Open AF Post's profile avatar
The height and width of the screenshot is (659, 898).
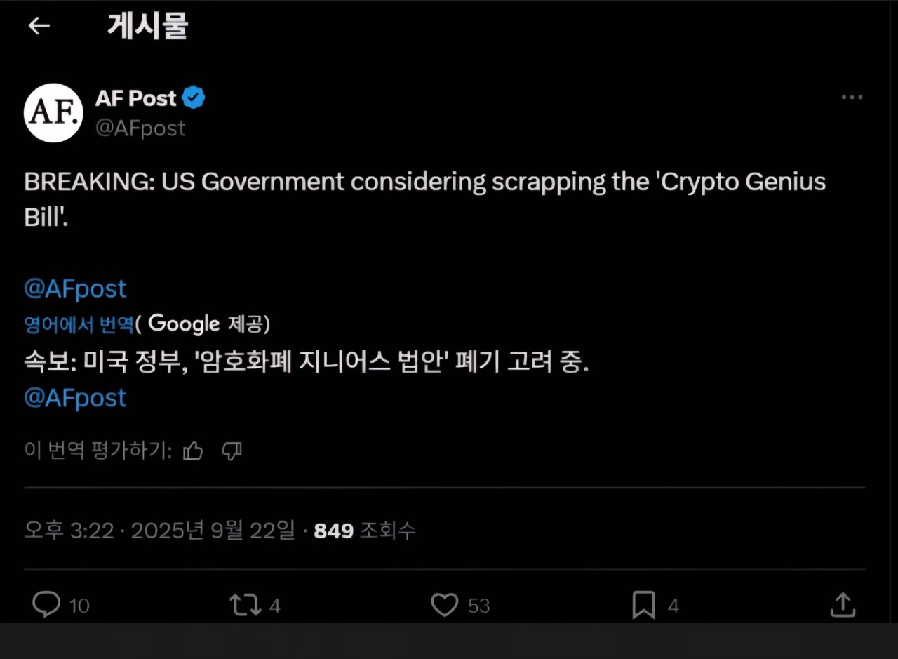pos(53,113)
